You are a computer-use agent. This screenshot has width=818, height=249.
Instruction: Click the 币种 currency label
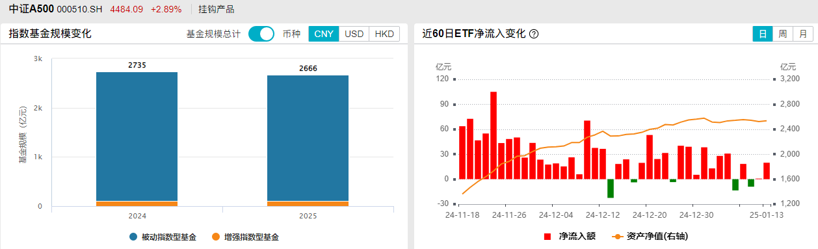291,34
